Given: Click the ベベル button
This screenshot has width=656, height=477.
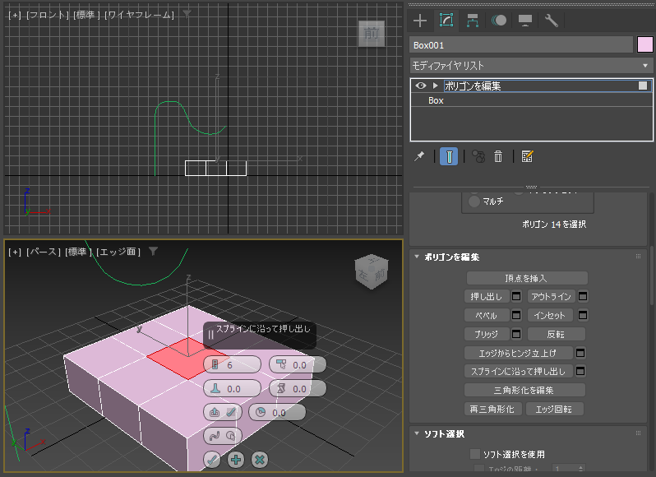Looking at the screenshot, I should coord(487,315).
